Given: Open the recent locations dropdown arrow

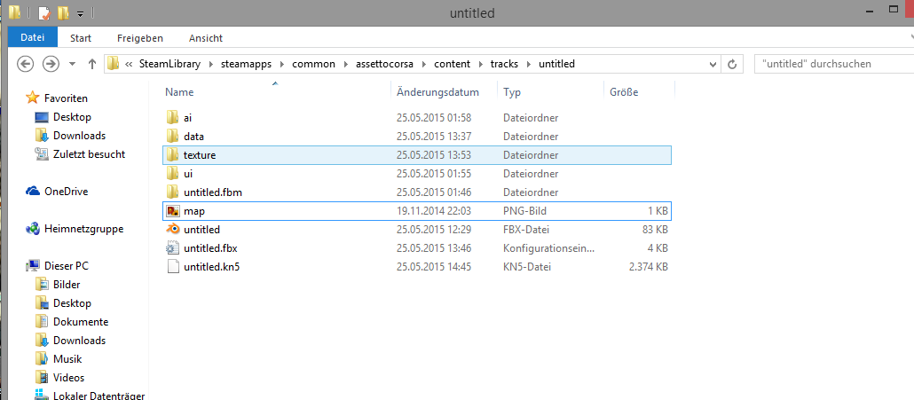Looking at the screenshot, I should coord(72,64).
